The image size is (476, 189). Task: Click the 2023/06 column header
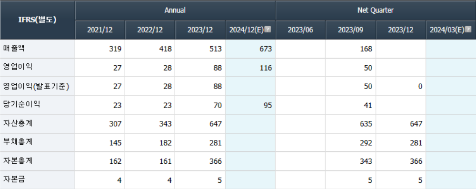[300, 30]
